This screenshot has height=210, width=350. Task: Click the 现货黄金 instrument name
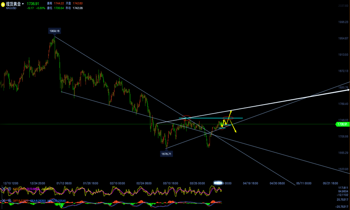pyautogui.click(x=13, y=4)
